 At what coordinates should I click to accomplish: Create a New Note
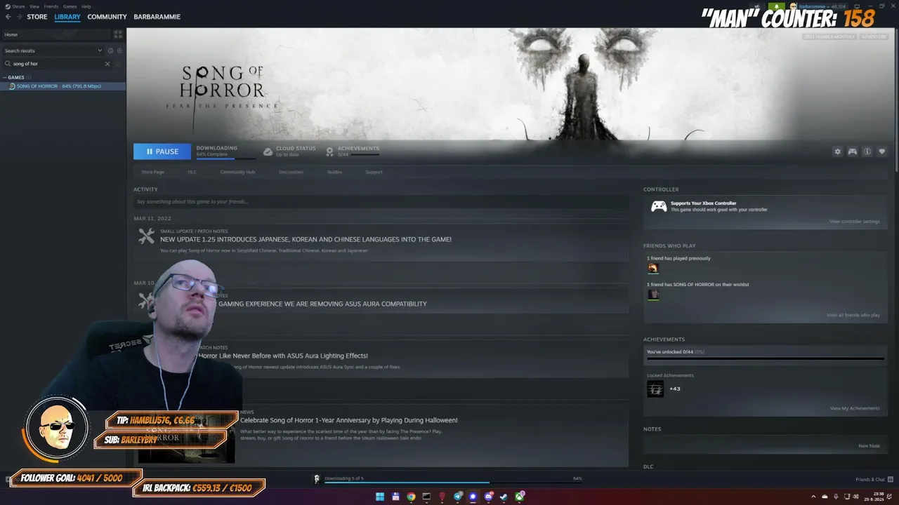coord(869,446)
